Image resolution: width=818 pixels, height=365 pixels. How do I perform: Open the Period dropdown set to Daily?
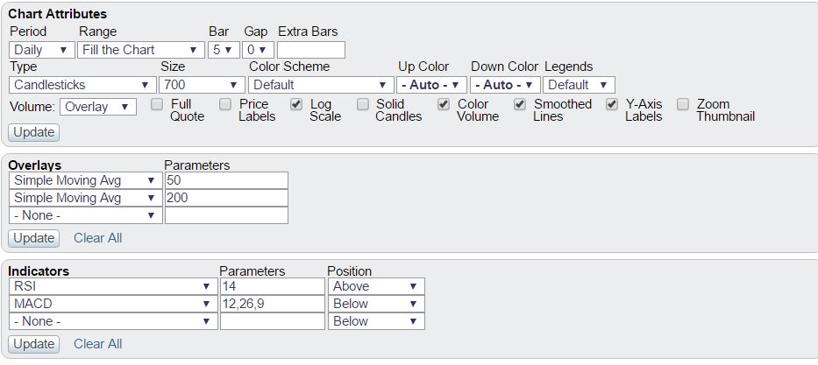(x=42, y=50)
